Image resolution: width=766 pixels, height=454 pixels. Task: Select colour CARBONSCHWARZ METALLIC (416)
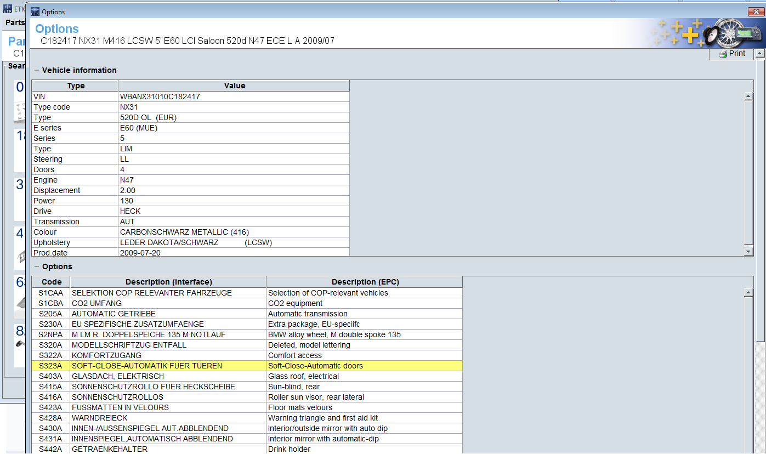(x=184, y=232)
